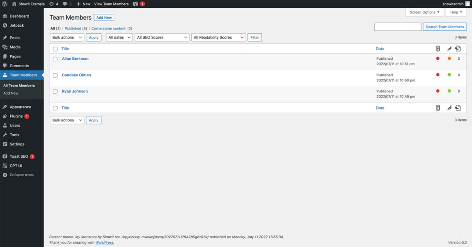Open the Plugins menu in the sidebar
This screenshot has height=247, width=472.
tap(16, 116)
